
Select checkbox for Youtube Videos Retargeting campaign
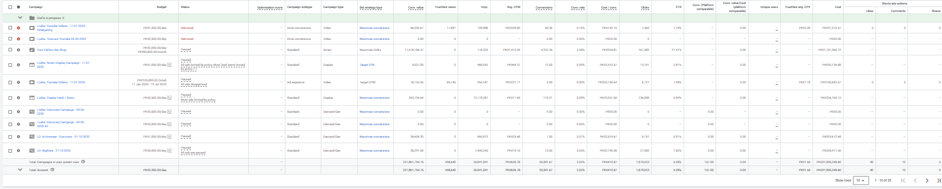10,28
